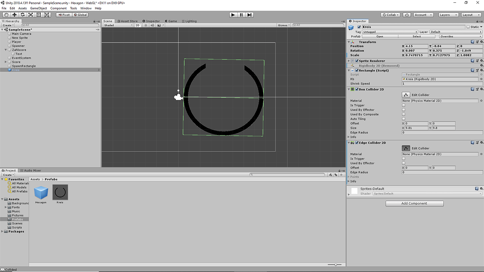Enable Is Trigger on the Box Collider 2D

403,105
